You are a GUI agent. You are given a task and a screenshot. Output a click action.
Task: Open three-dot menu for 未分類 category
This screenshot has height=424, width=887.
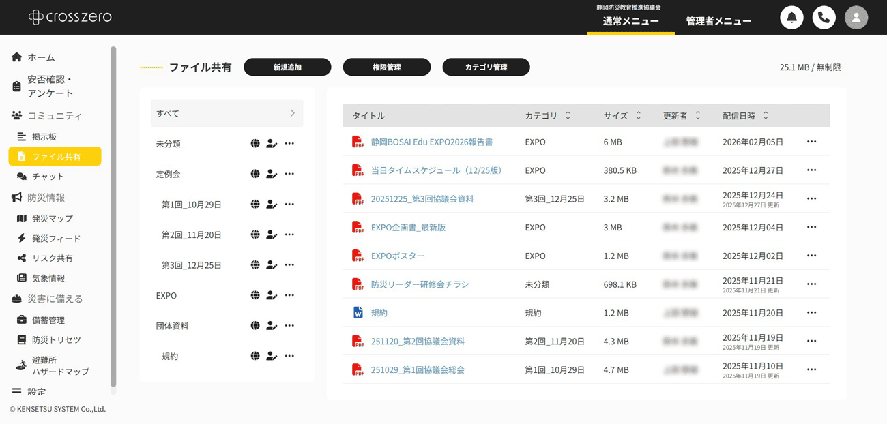point(289,144)
